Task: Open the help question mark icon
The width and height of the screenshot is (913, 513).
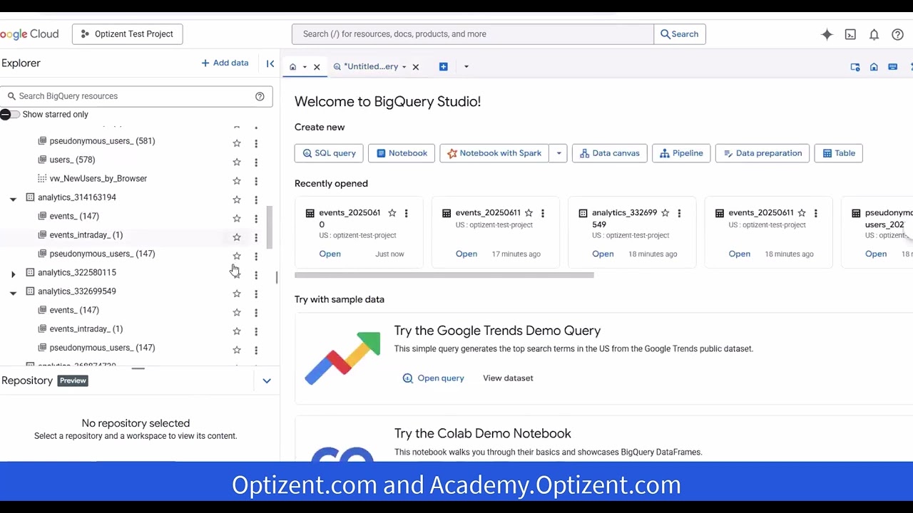Action: (897, 34)
